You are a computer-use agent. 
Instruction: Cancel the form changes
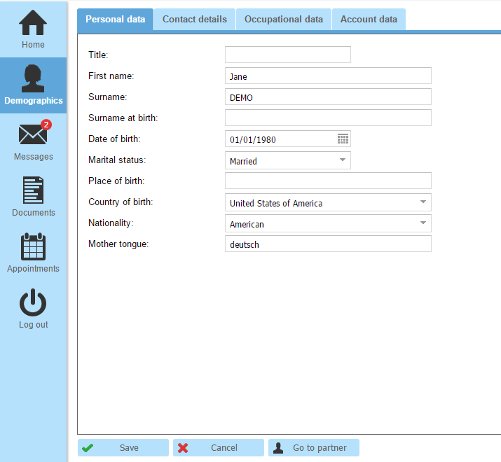(x=219, y=447)
